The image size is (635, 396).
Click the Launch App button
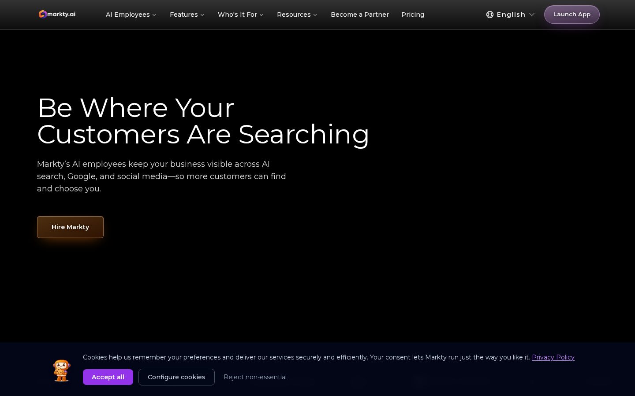click(x=571, y=15)
